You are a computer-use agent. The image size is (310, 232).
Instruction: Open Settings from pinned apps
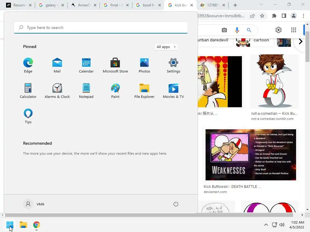[173, 66]
